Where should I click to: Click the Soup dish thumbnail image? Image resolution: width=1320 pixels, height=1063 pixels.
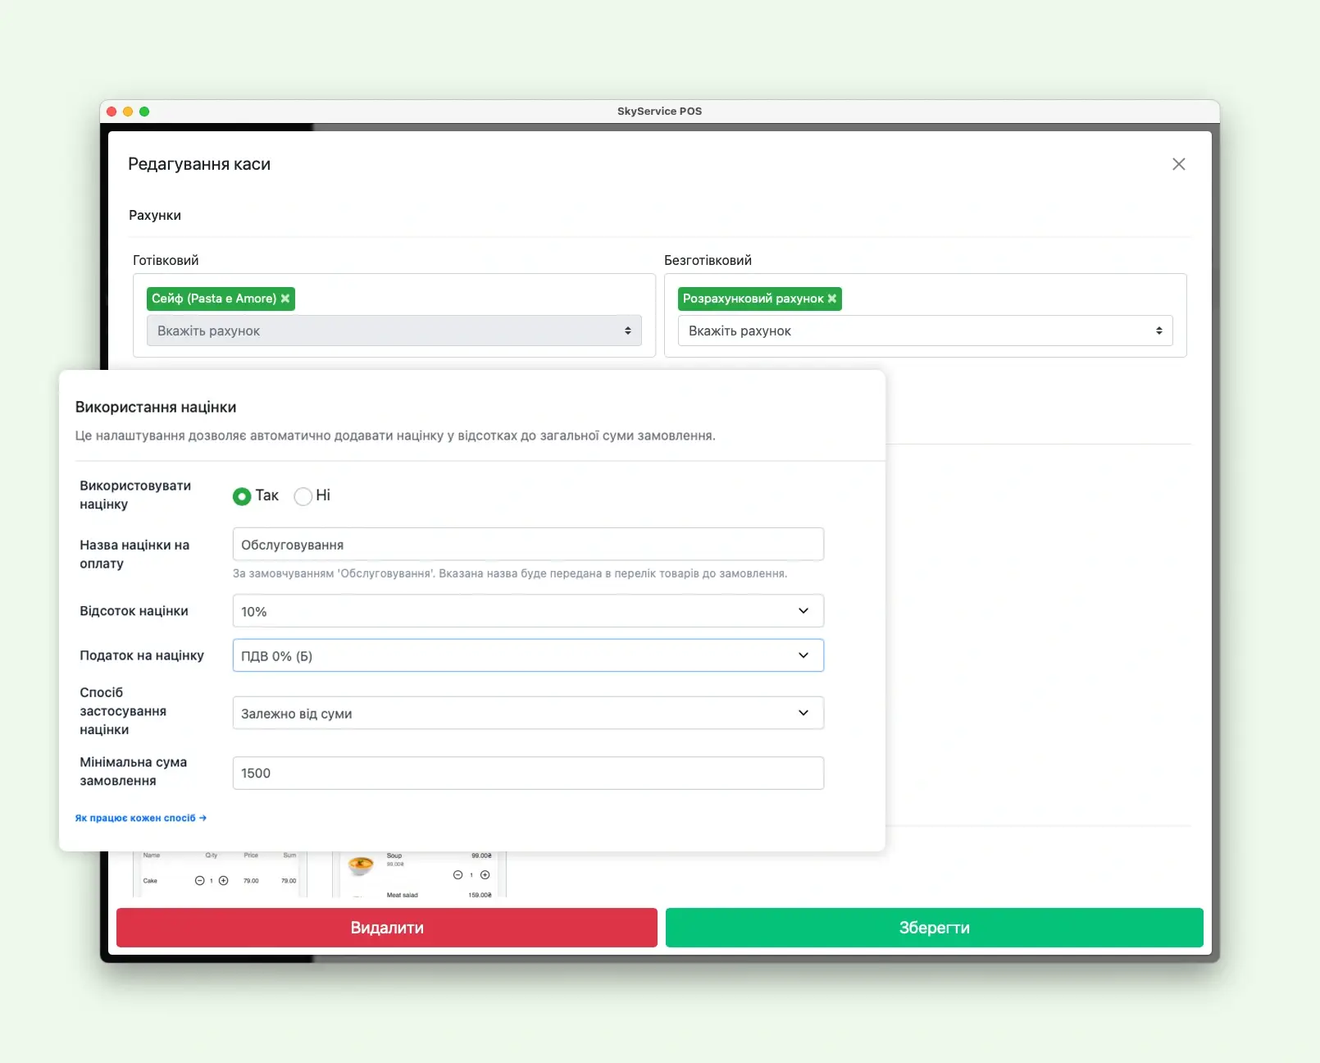coord(361,865)
